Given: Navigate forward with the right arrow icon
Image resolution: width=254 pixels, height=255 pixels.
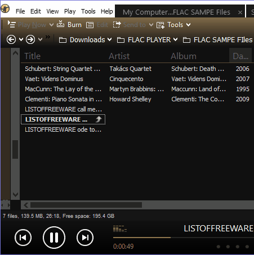Looking at the screenshot, I should point(30,39).
